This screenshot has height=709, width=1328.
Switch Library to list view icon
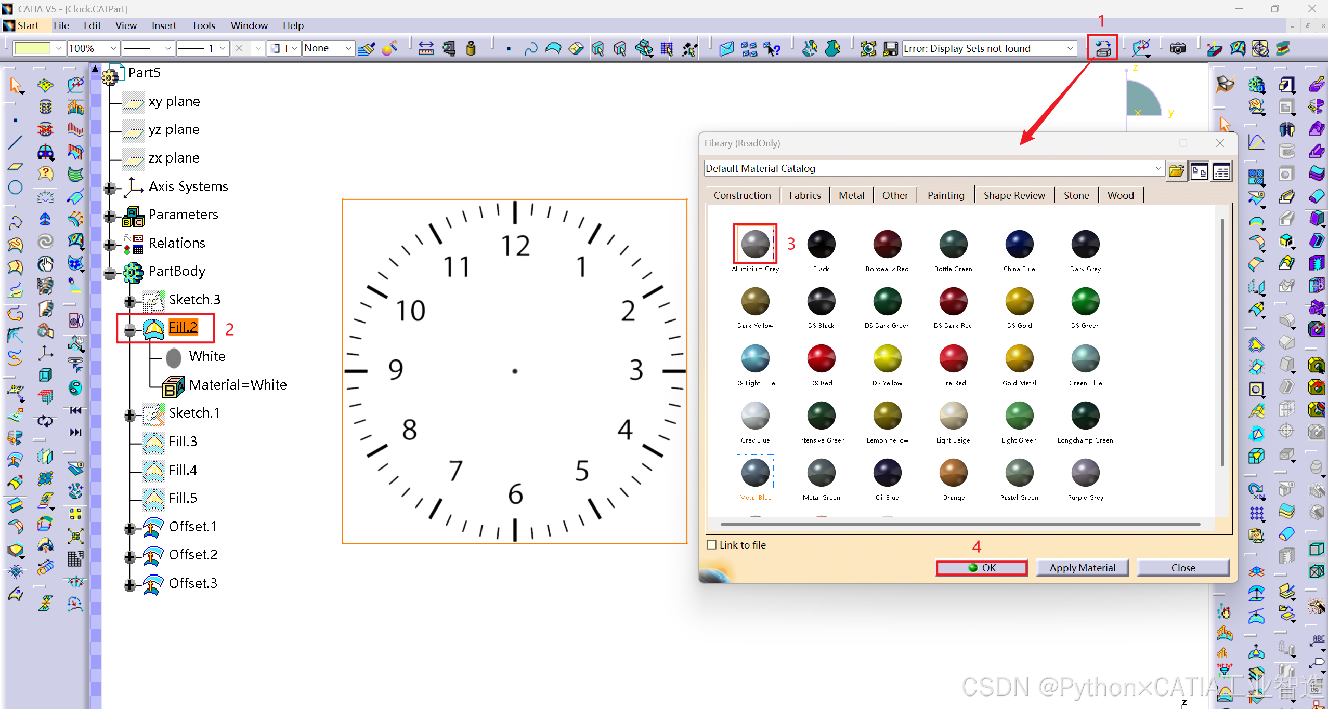coord(1221,170)
